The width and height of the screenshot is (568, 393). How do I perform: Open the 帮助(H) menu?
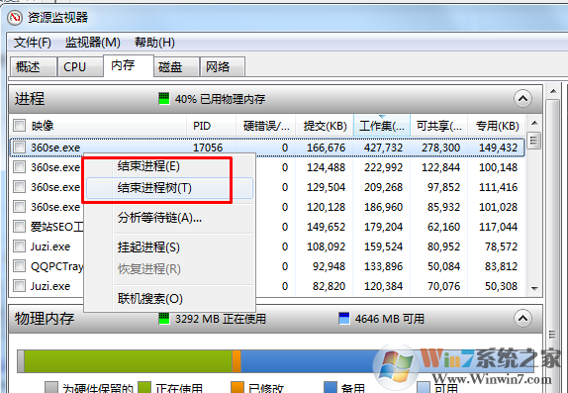pos(154,43)
